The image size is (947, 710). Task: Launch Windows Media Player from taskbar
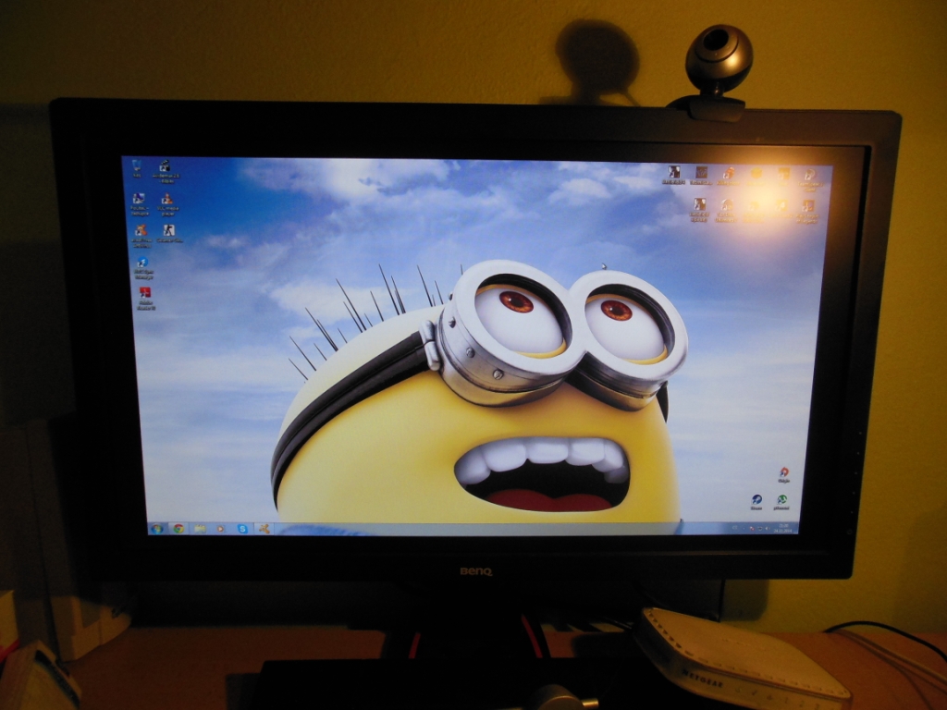(x=221, y=529)
